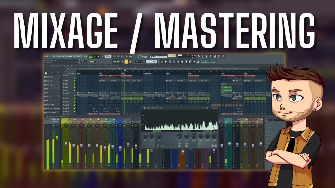
Task: Toggle the song/pattern mode switch
Action: (x=91, y=57)
